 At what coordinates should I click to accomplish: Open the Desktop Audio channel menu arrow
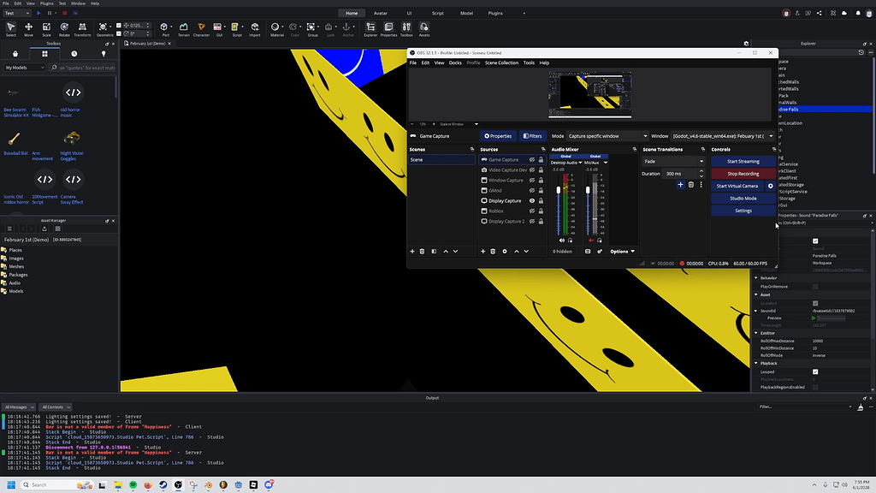(581, 163)
